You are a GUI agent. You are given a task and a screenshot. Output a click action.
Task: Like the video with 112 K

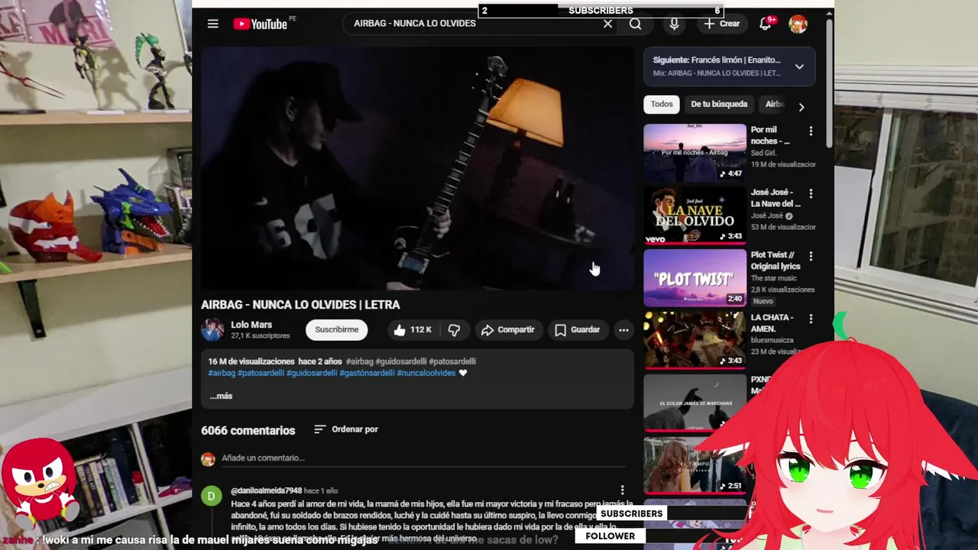point(413,330)
